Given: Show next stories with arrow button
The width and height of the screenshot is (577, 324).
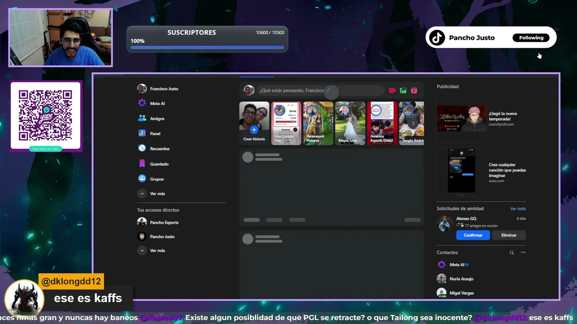Looking at the screenshot, I should (x=413, y=123).
